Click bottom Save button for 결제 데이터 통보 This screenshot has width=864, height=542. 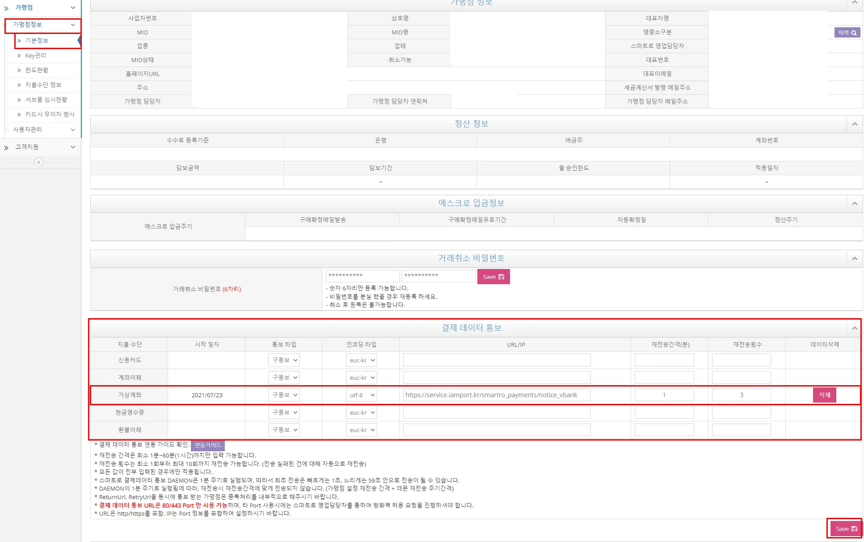846,529
